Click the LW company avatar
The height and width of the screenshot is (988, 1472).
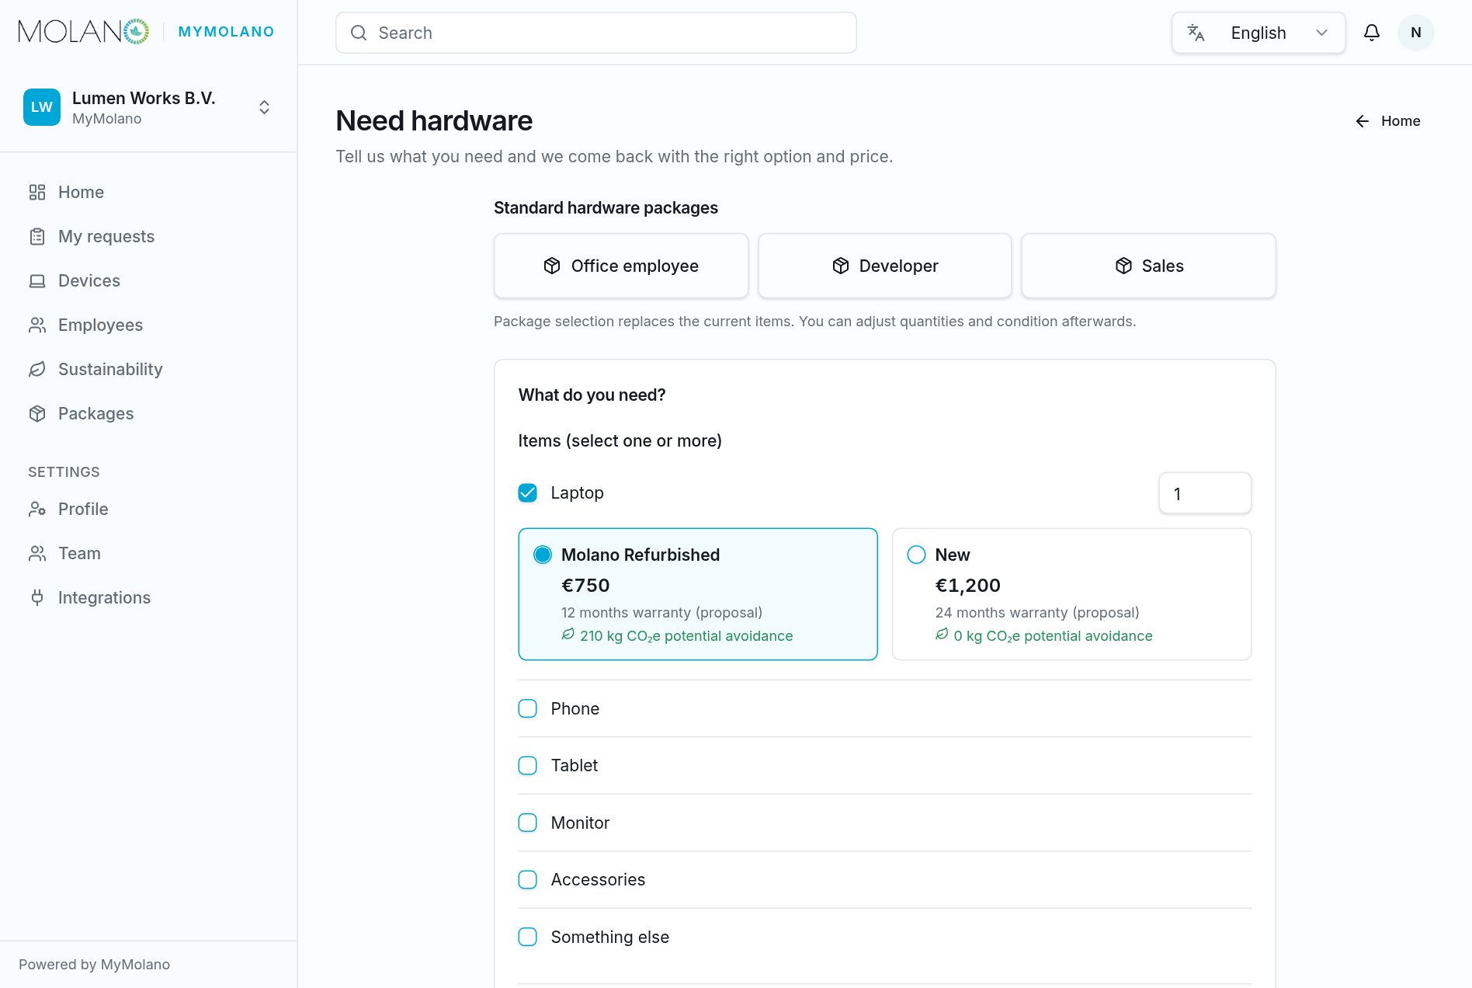tap(42, 107)
